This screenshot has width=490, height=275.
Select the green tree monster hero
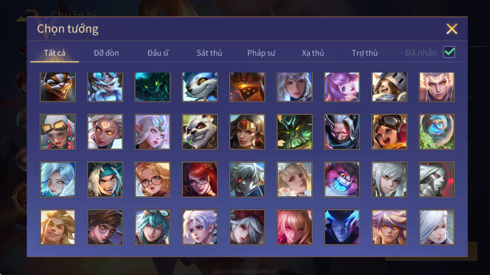(295, 132)
